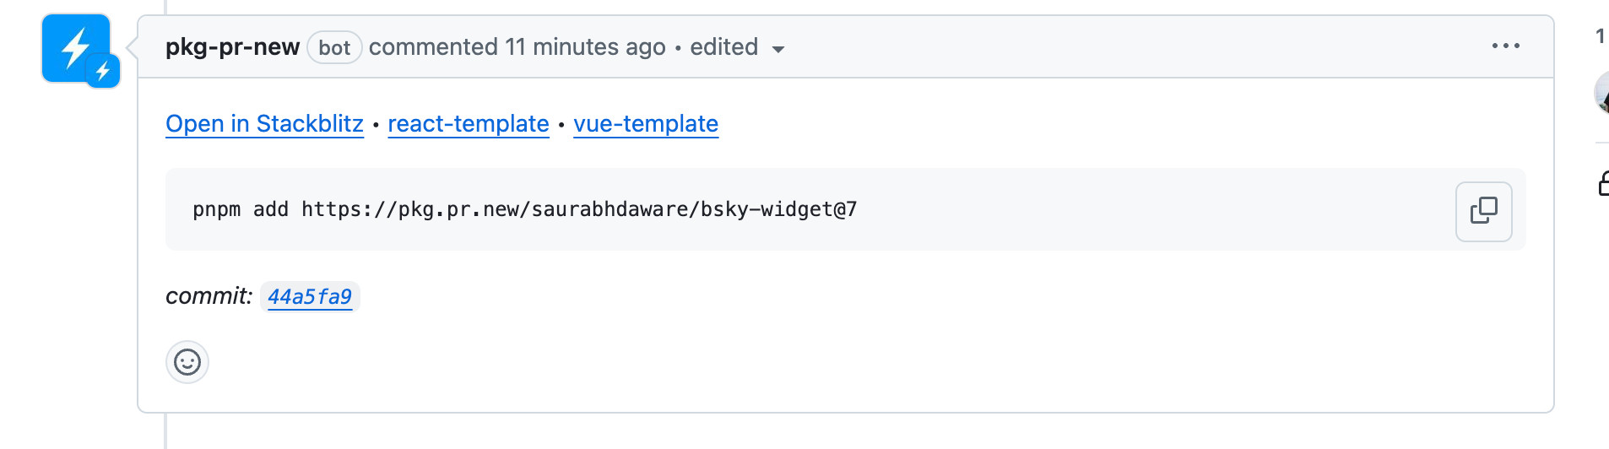This screenshot has height=449, width=1609.
Task: Open in Stackblitz link
Action: [x=264, y=124]
